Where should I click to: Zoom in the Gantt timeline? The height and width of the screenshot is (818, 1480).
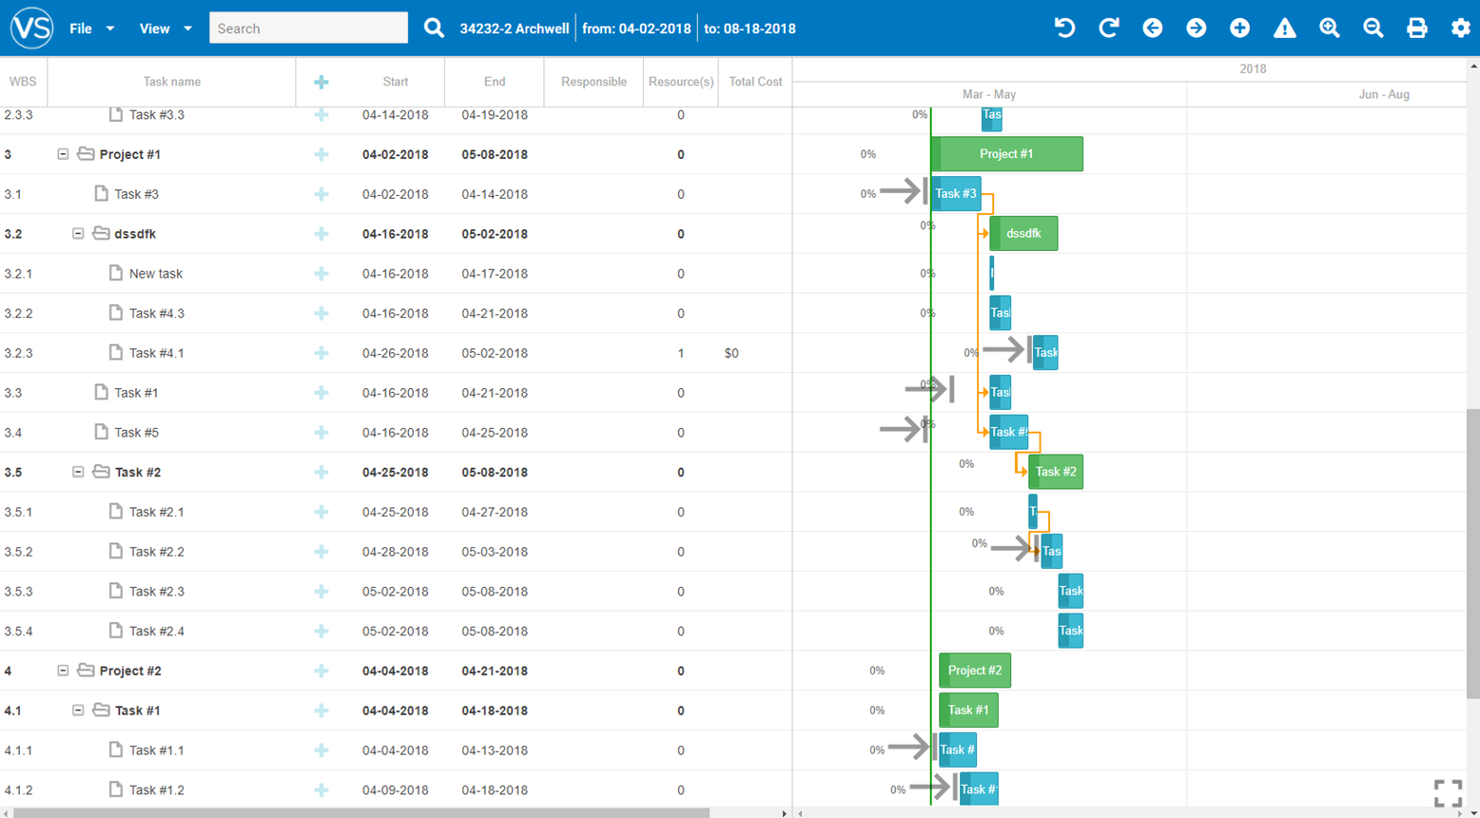[x=1330, y=28]
